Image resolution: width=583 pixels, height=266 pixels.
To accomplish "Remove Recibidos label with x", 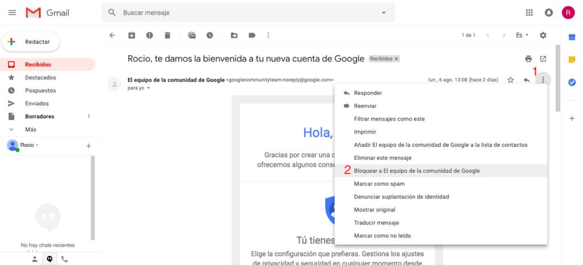I will 396,59.
